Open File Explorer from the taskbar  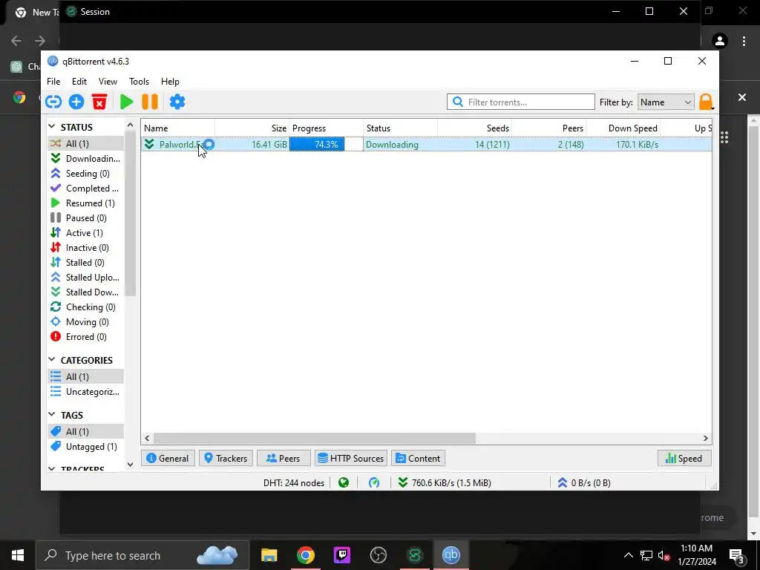269,555
